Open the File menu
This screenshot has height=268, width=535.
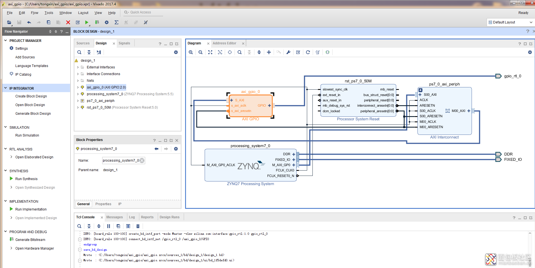click(x=9, y=13)
